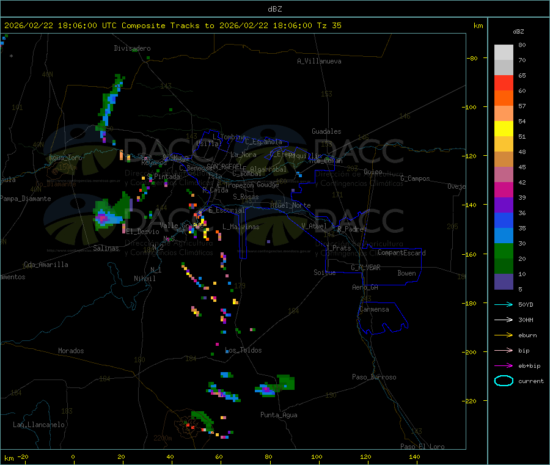550x465 pixels.
Task: Pick the red 60-65 dBZ legend band
Action: pyautogui.click(x=504, y=82)
